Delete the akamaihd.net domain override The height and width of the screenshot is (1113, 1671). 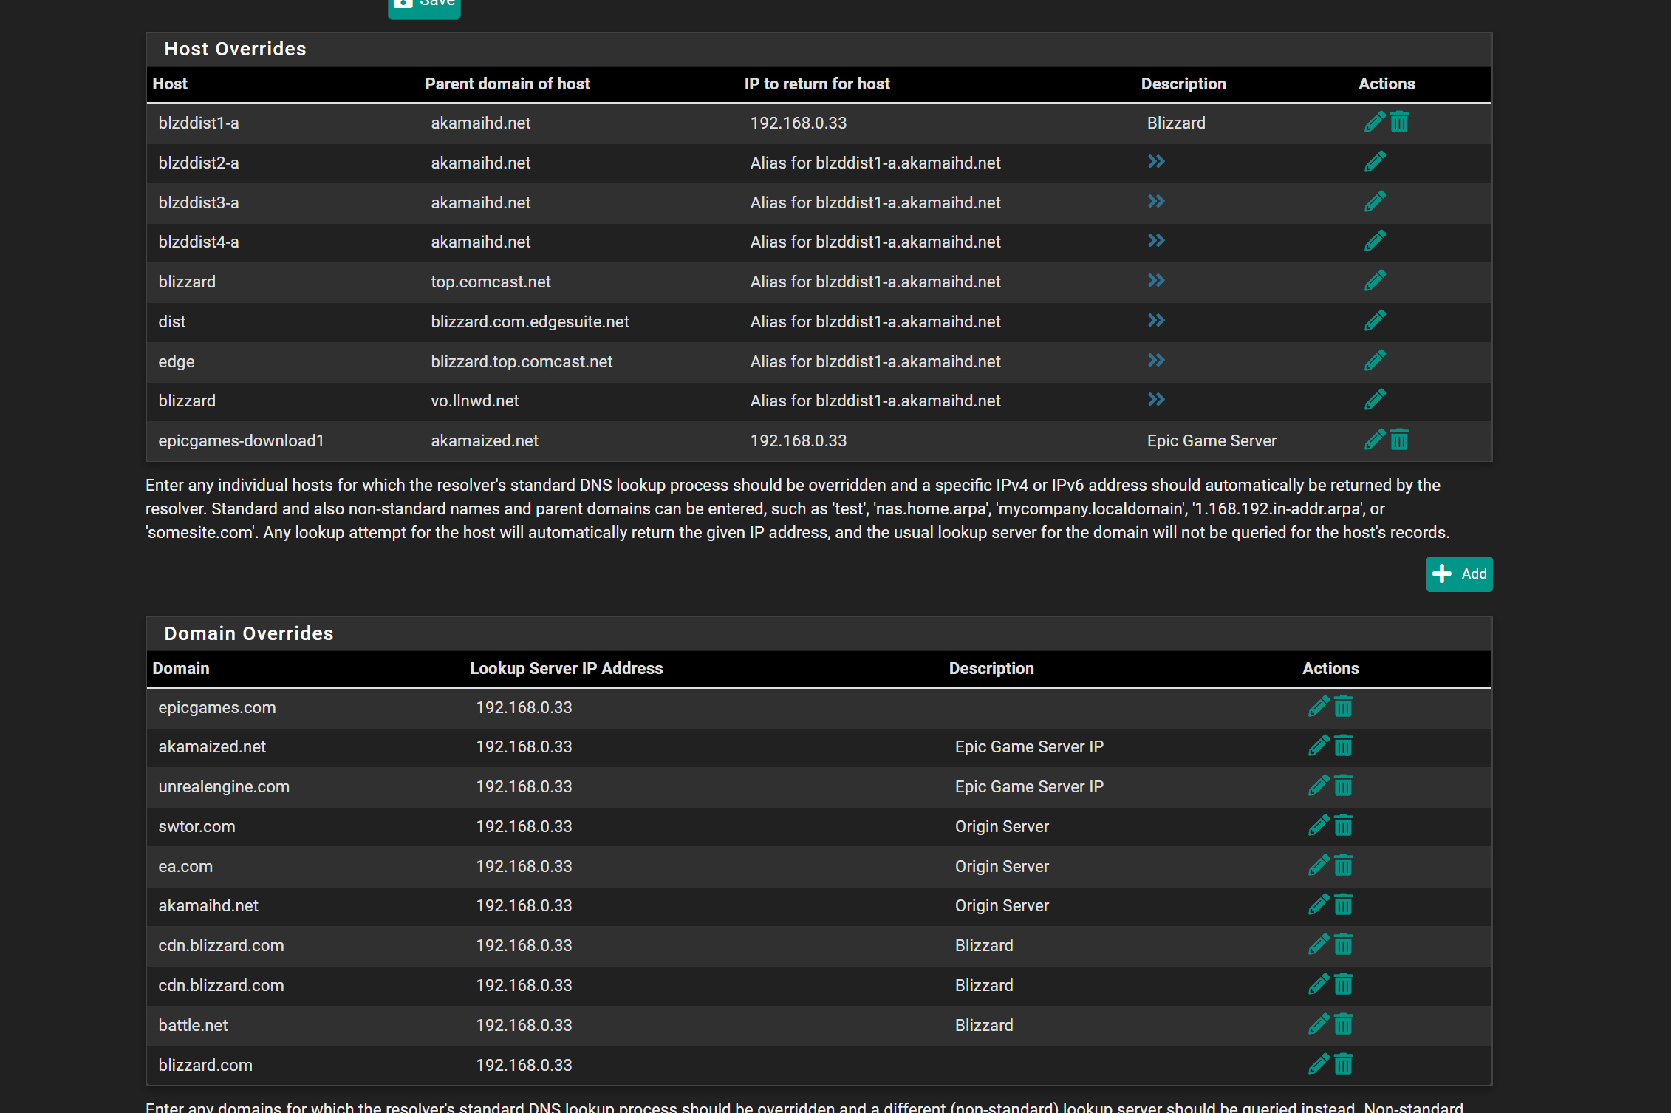1343,905
